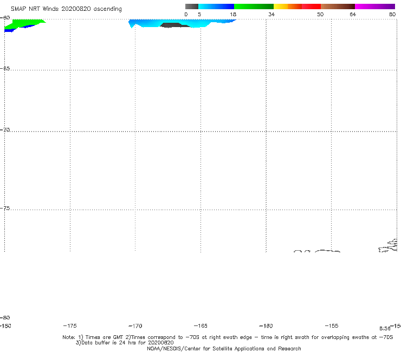401x352 pixels.
Task: Click the longitude label "-155"
Action: [332, 325]
